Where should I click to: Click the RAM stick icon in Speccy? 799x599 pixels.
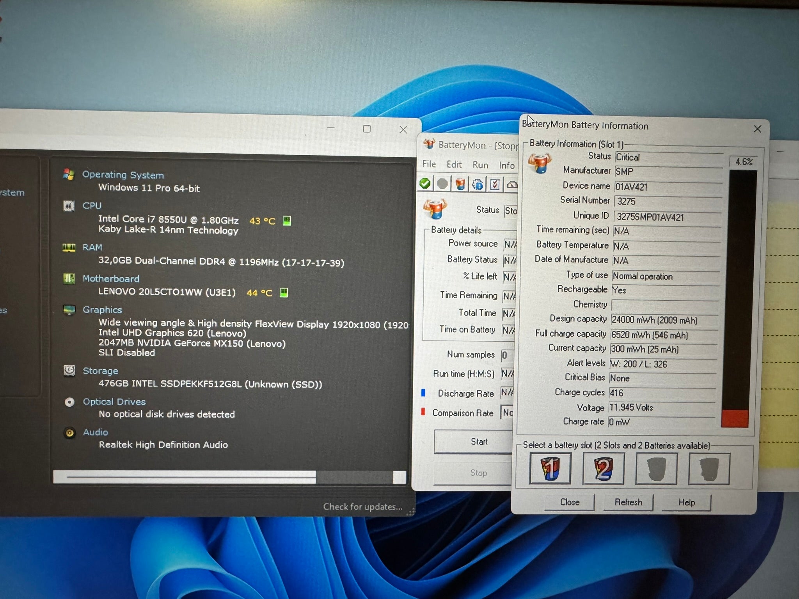pos(69,248)
